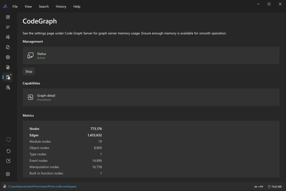286x191 pixels.
Task: Click the Capabilities section heading
Action: (31, 83)
